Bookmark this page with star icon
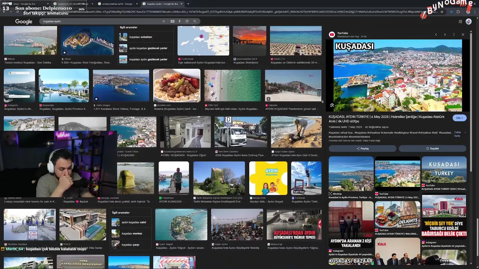 pyautogui.click(x=442, y=12)
